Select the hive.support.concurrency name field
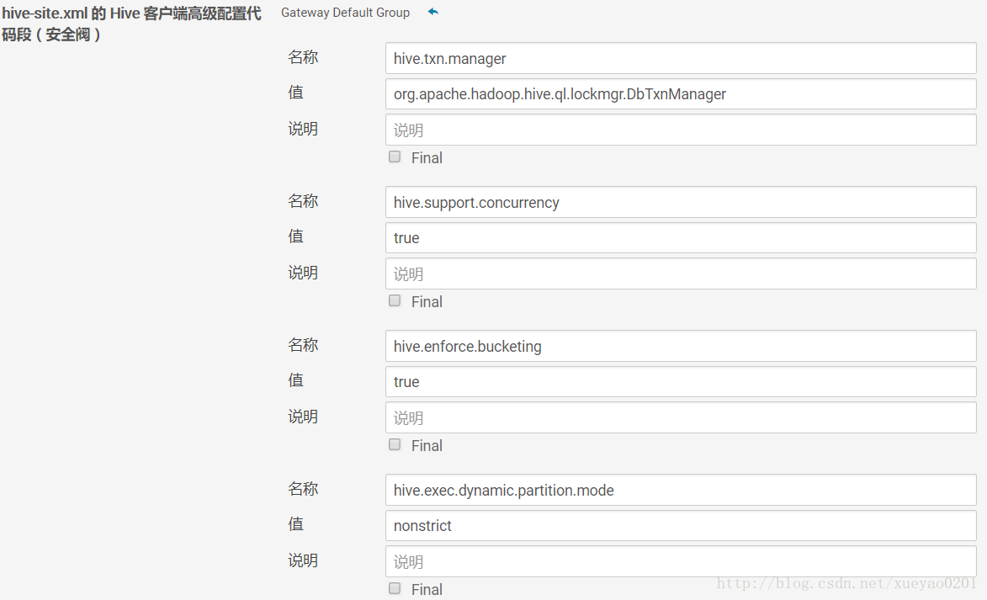This screenshot has height=600, width=987. tap(680, 203)
